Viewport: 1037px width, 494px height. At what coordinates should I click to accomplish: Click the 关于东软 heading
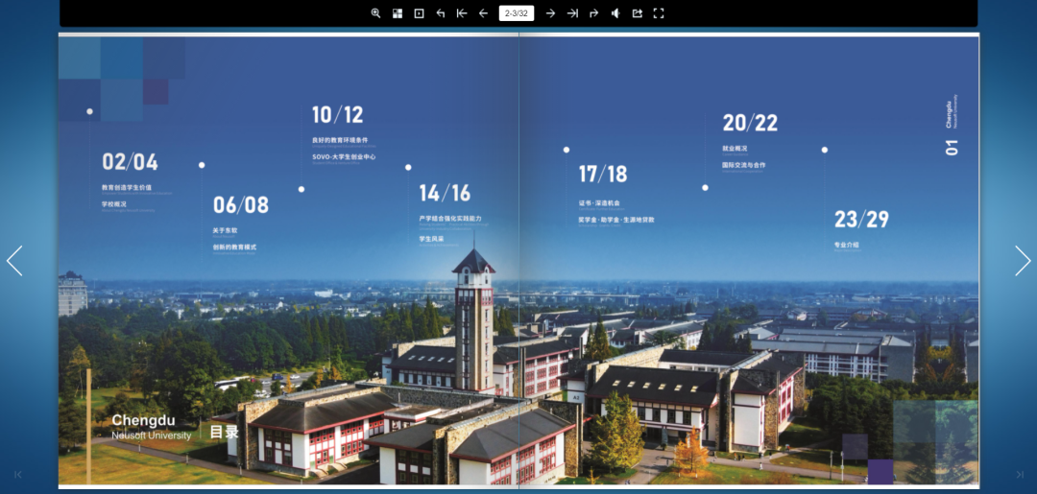[225, 230]
